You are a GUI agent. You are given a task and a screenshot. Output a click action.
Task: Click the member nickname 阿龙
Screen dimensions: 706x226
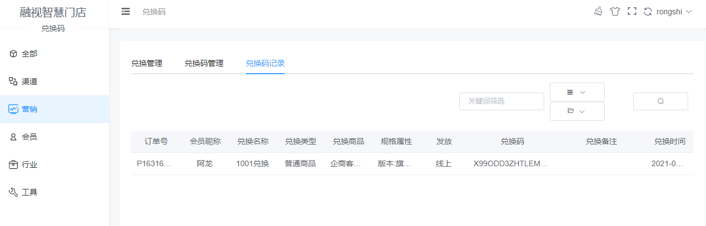click(x=205, y=164)
